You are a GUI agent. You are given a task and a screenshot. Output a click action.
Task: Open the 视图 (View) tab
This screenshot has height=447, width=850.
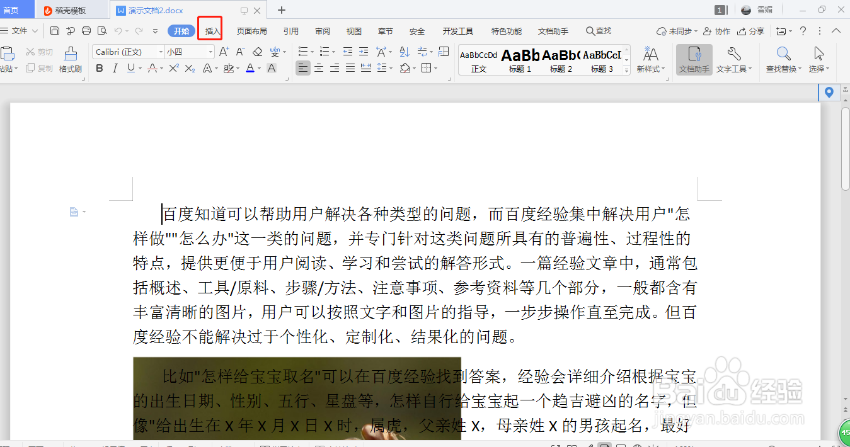click(x=354, y=31)
